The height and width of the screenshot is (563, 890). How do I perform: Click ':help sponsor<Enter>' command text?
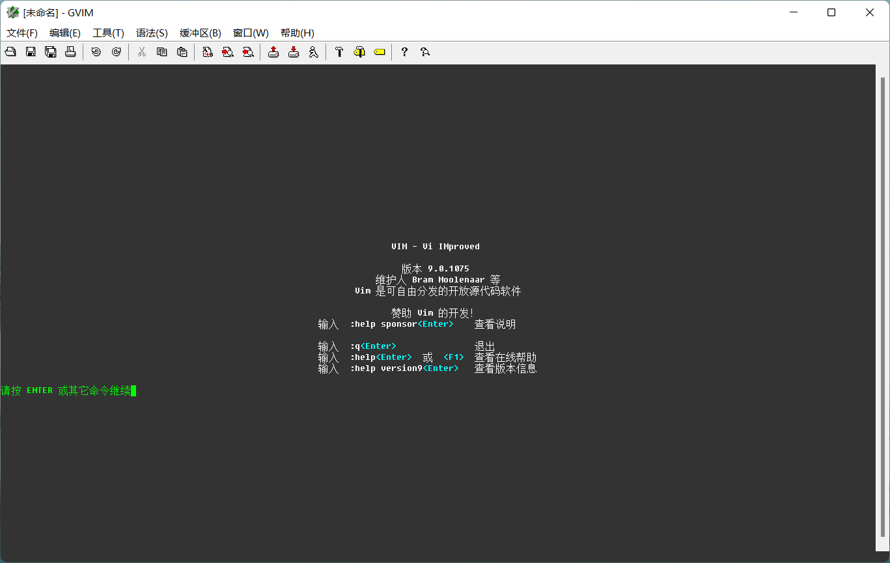(x=402, y=324)
